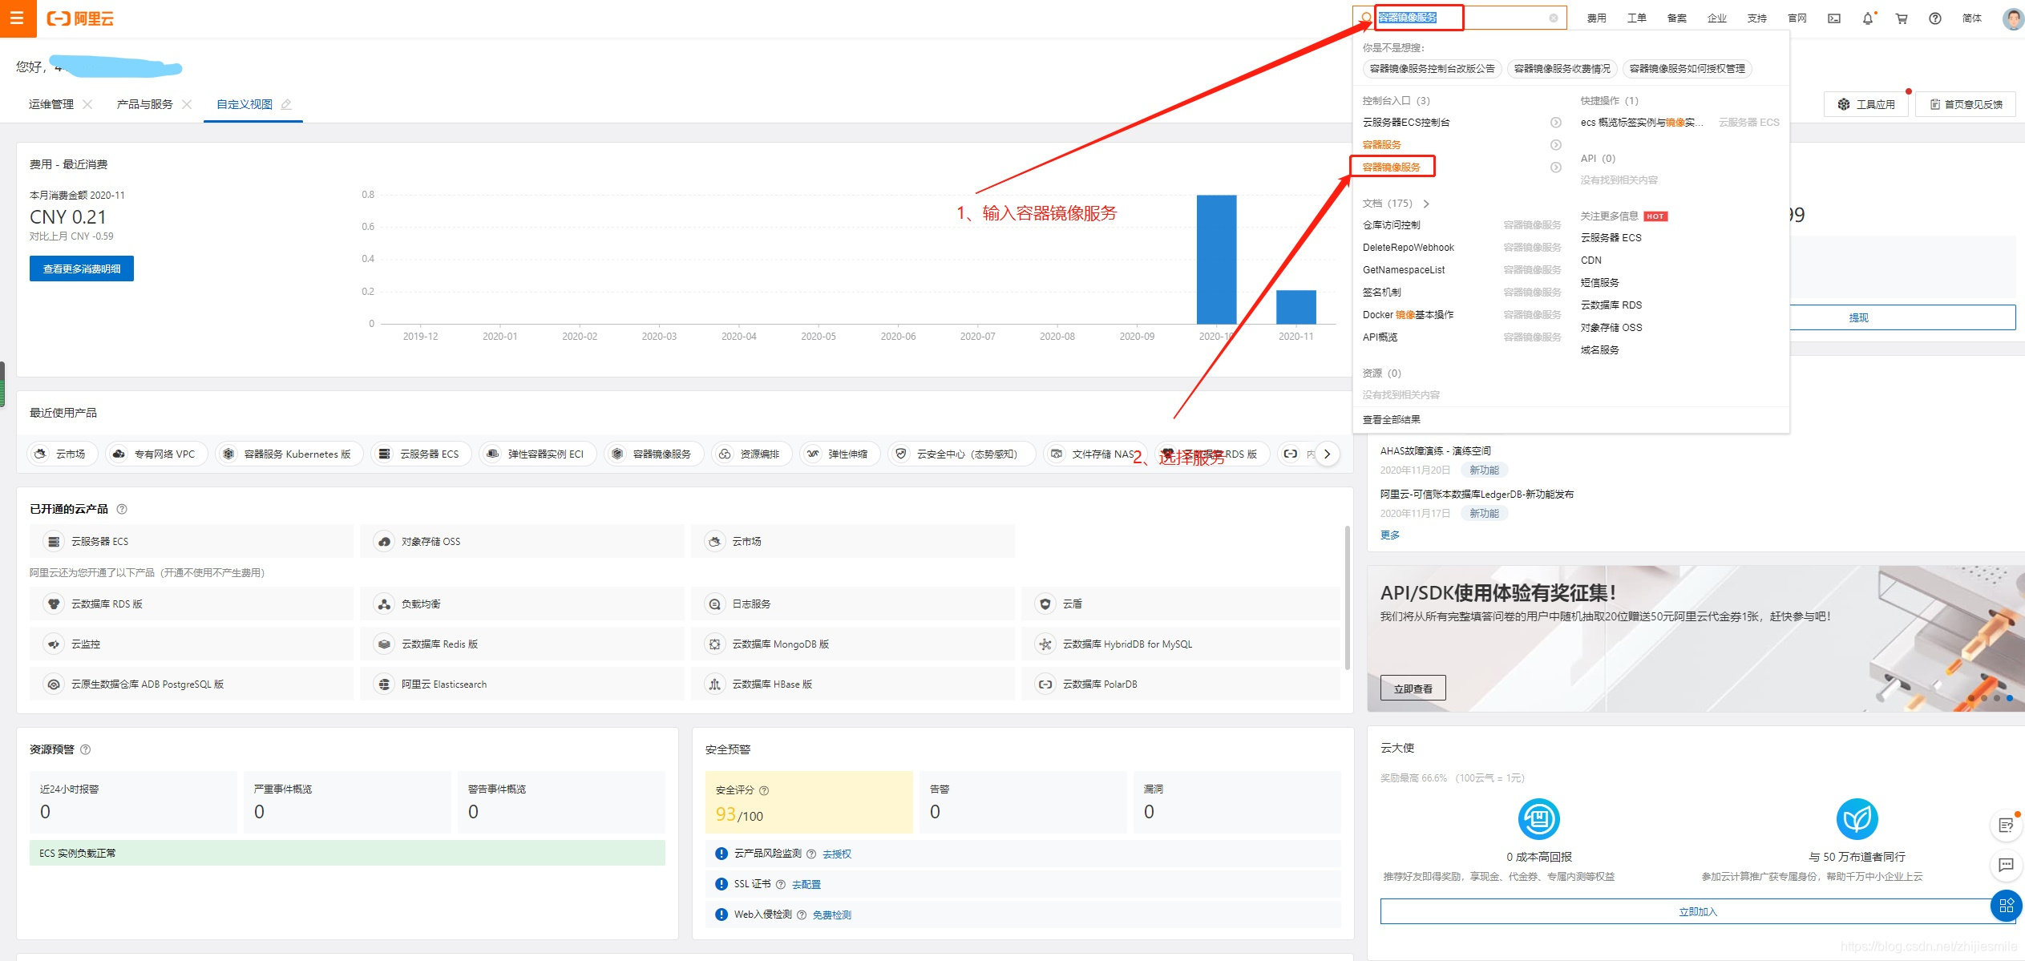The height and width of the screenshot is (961, 2025).
Task: Open 官网 in top navigation
Action: 1797,18
